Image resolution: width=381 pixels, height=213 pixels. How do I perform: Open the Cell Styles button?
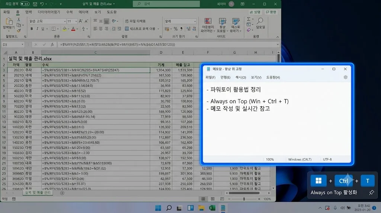tap(236, 25)
